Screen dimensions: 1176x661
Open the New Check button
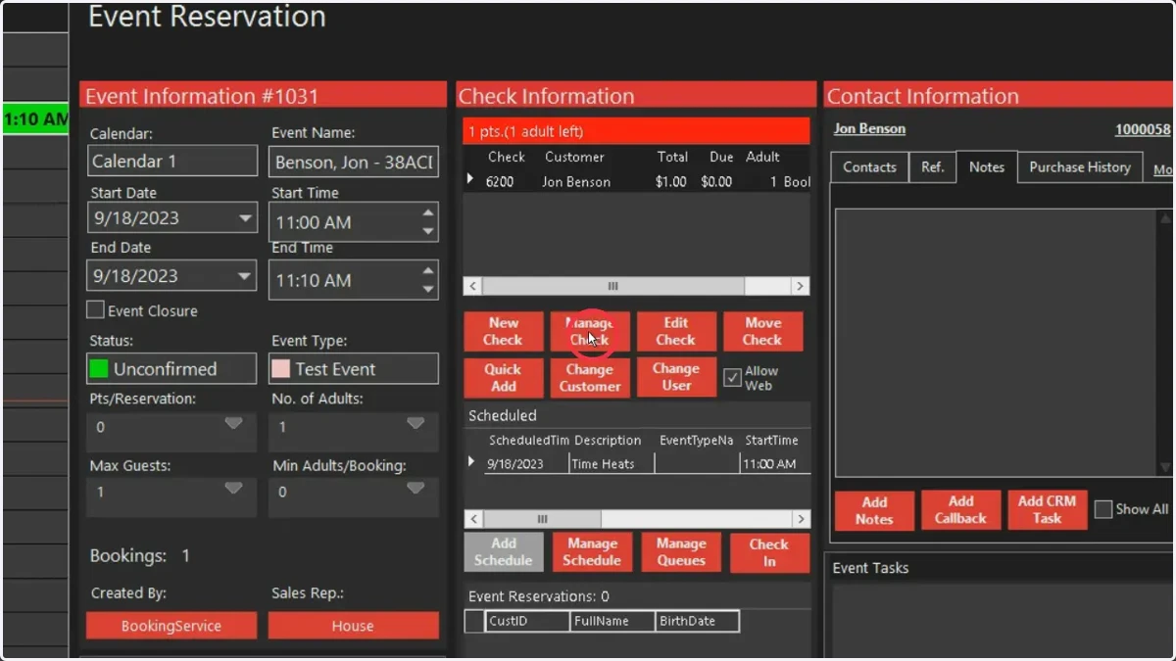pos(503,331)
